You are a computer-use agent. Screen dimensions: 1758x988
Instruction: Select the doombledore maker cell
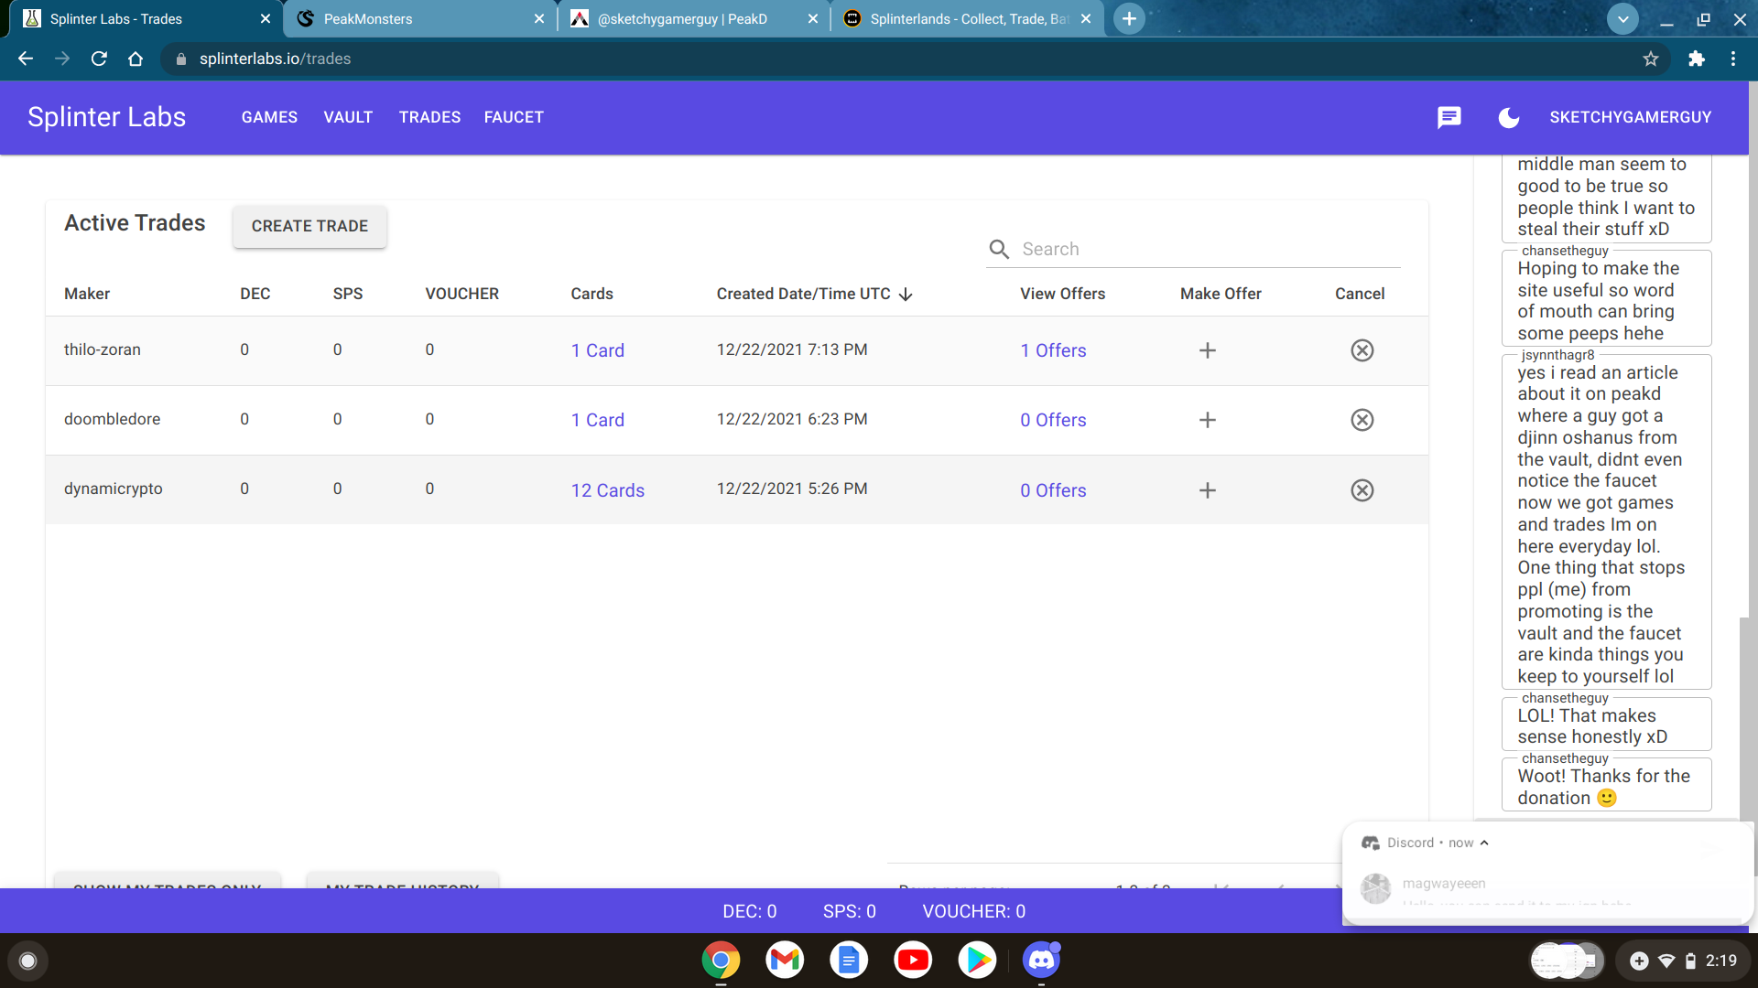pyautogui.click(x=112, y=419)
